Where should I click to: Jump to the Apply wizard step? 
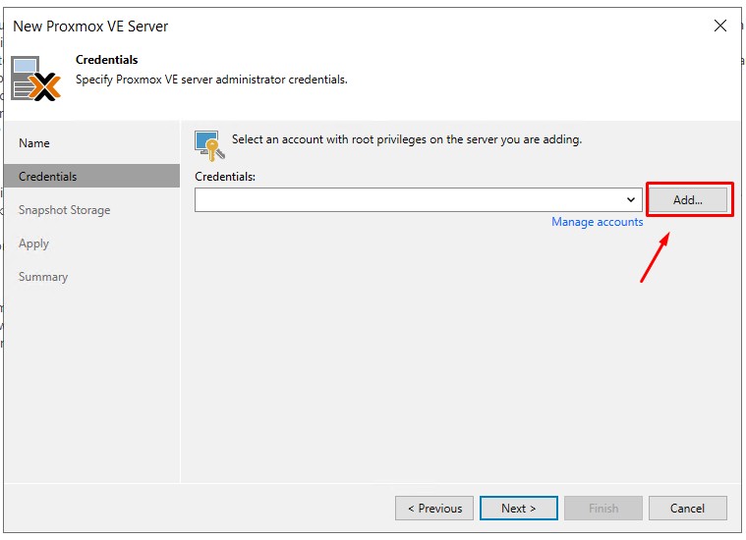point(33,243)
